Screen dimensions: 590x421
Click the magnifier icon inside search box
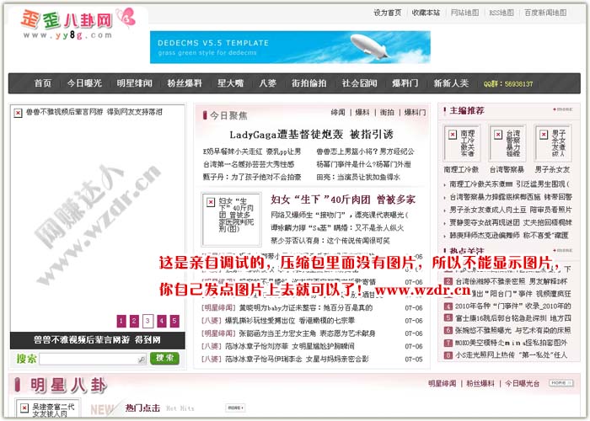(x=142, y=360)
